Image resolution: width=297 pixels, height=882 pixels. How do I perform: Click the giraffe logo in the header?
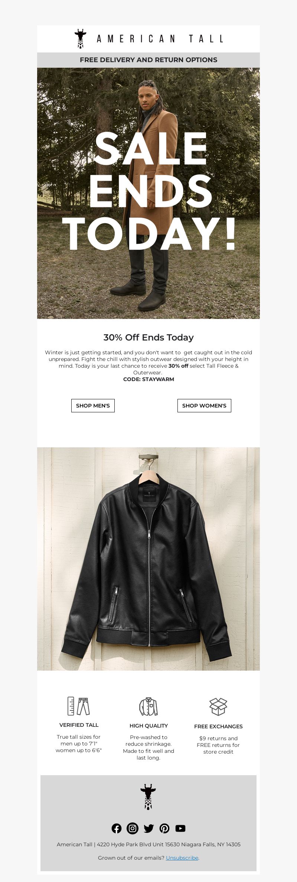[80, 39]
